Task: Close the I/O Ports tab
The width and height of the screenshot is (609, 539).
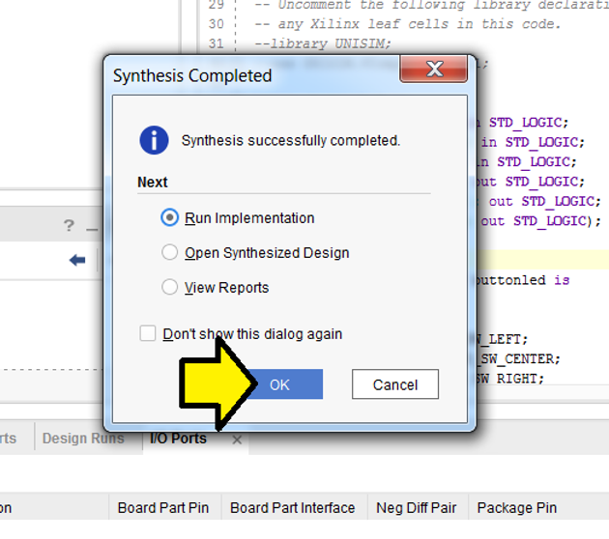Action: 237,439
